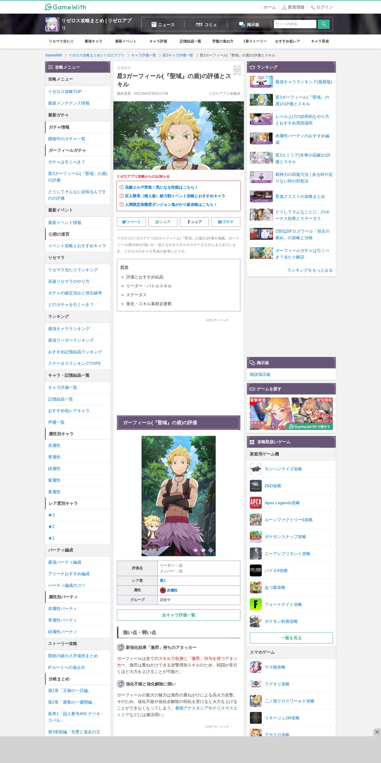Click the Resident Evil Village game icon
The image size is (381, 763).
(255, 570)
